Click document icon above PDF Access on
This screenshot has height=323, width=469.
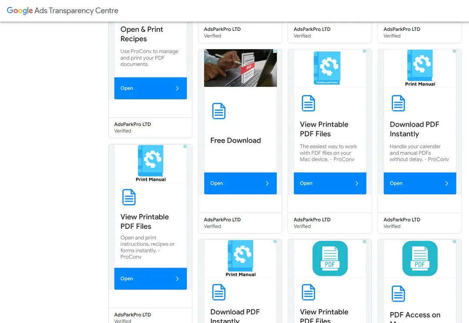click(398, 294)
